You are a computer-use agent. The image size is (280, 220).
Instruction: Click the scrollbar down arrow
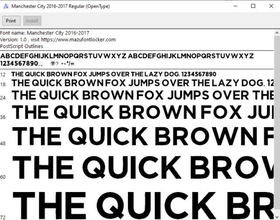click(x=277, y=217)
